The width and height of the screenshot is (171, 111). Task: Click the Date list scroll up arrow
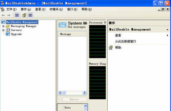[x=85, y=106]
